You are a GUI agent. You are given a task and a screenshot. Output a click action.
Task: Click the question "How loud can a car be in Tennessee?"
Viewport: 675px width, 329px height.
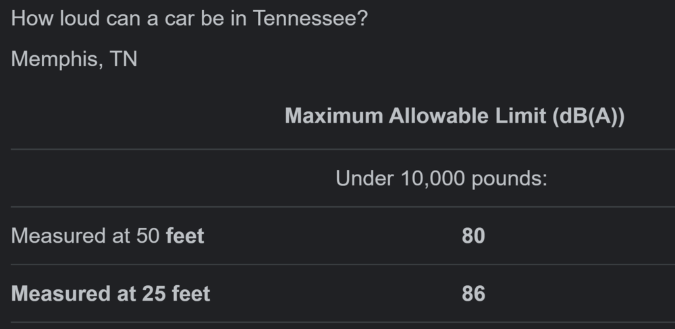pyautogui.click(x=190, y=18)
